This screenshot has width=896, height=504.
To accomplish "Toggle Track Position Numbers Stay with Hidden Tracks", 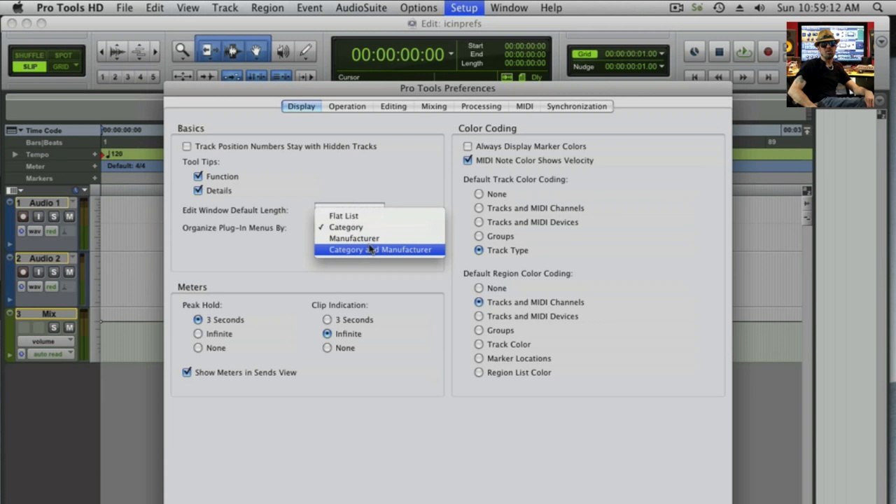I will coord(187,146).
